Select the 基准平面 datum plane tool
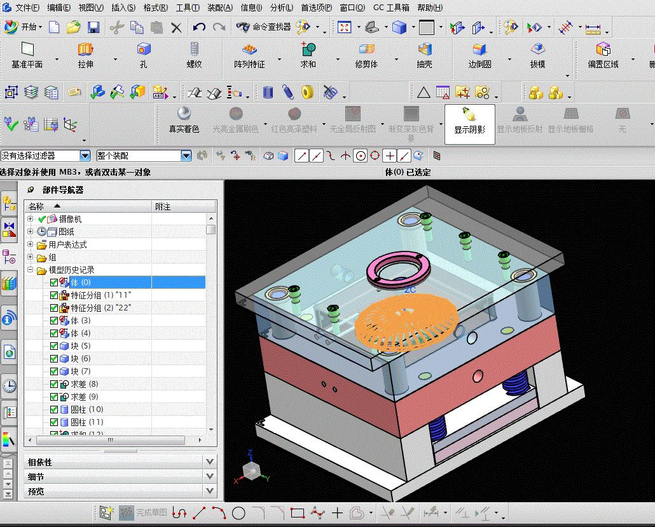The width and height of the screenshot is (655, 527). pos(27,55)
